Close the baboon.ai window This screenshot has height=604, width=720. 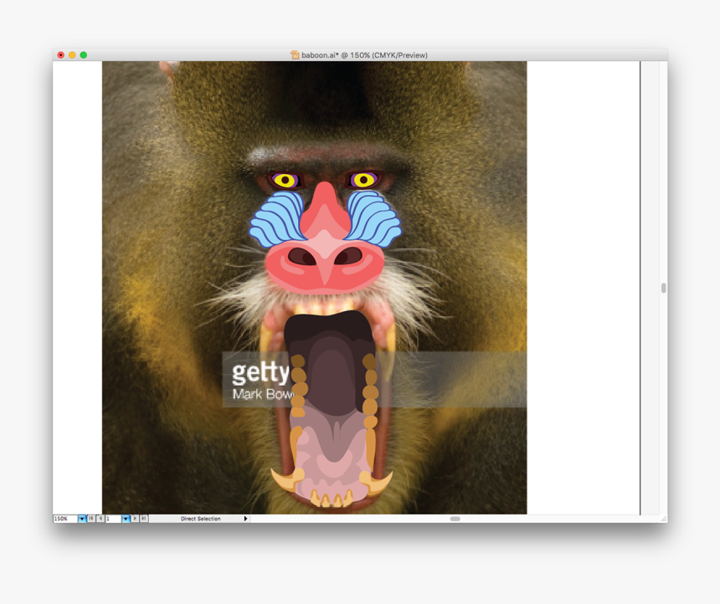coord(60,55)
